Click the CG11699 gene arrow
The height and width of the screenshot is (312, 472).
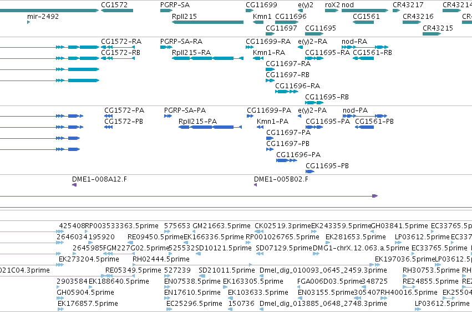pyautogui.click(x=250, y=11)
